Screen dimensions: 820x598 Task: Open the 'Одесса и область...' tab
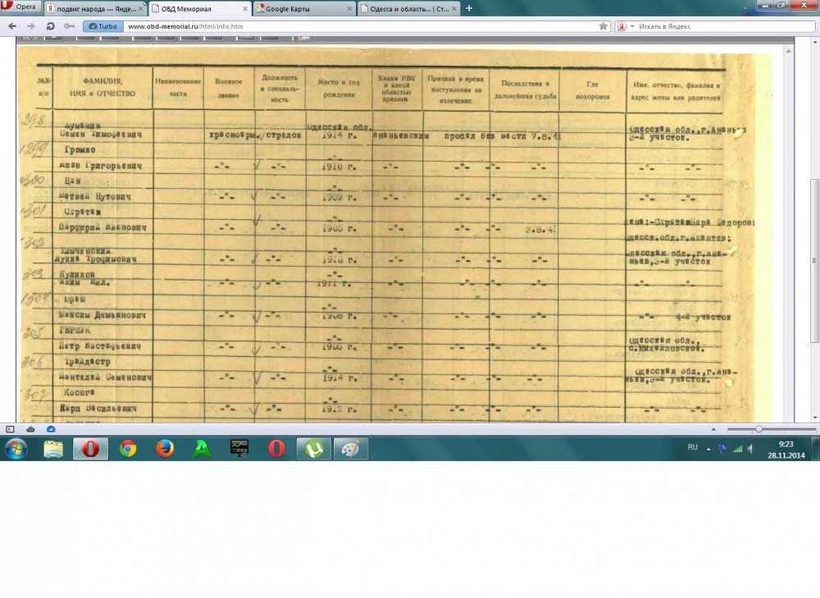click(408, 9)
